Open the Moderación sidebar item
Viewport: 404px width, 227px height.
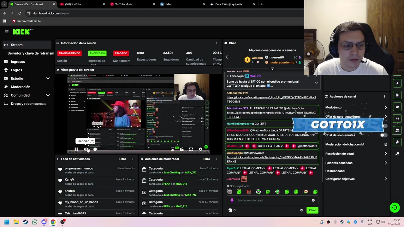[x=27, y=87]
